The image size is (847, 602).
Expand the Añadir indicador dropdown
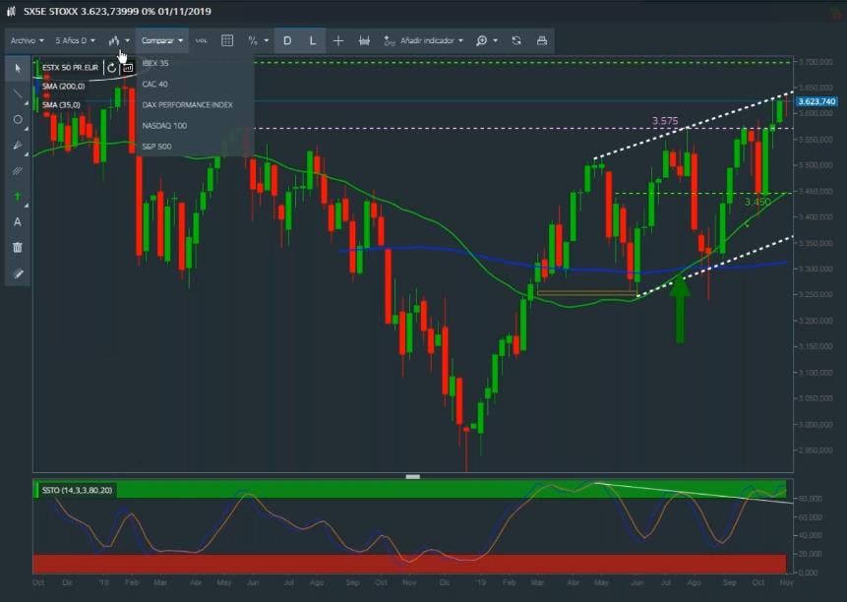(423, 40)
